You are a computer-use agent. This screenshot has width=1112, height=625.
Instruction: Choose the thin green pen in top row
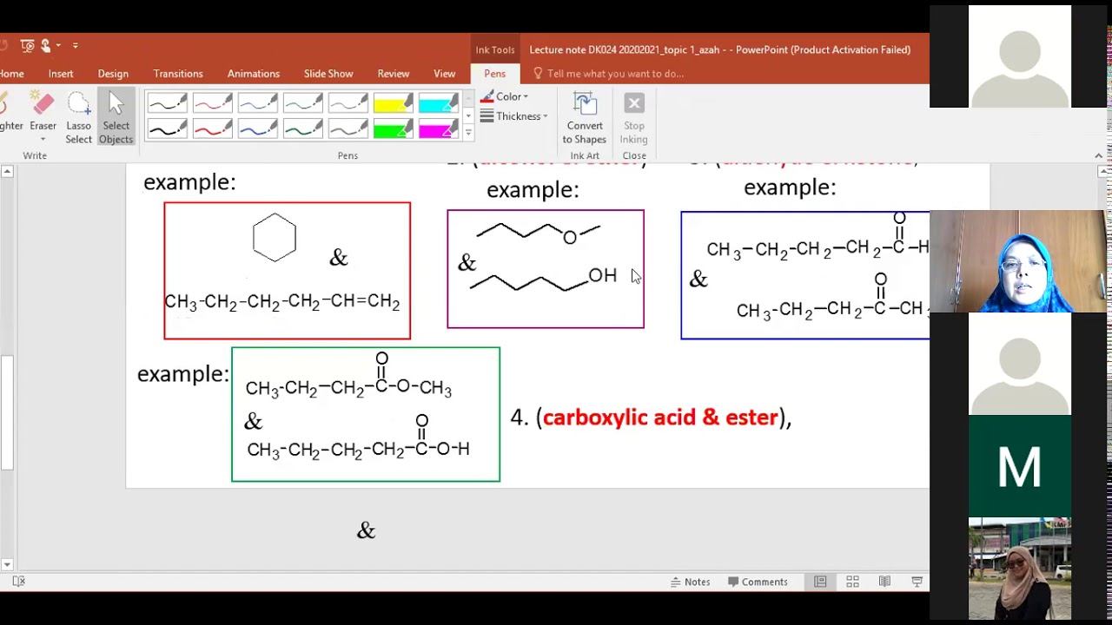pos(303,104)
